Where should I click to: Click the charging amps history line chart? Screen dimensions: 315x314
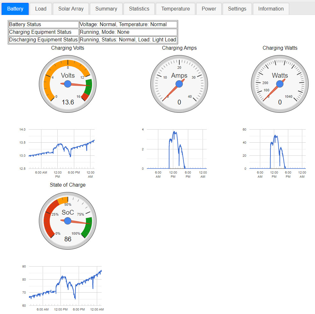[x=176, y=149]
